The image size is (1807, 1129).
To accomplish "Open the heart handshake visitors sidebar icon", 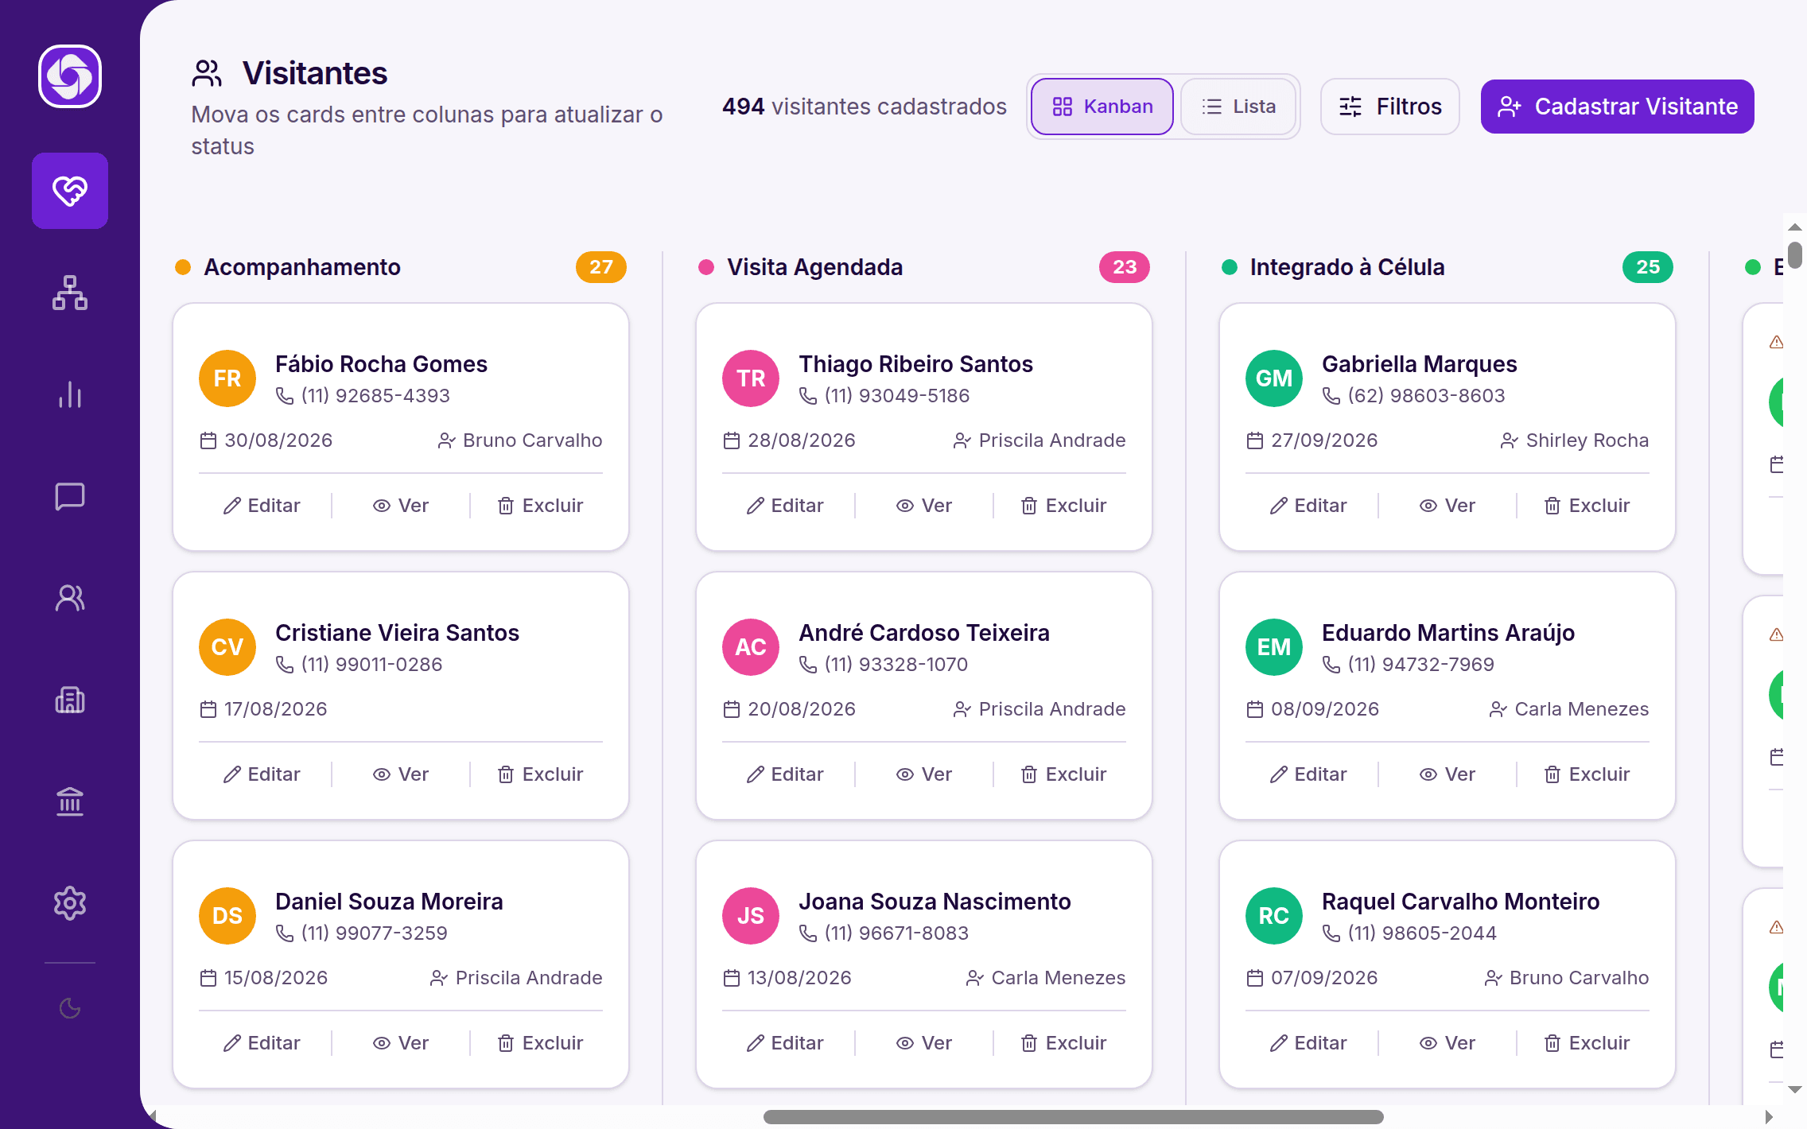I will point(70,191).
